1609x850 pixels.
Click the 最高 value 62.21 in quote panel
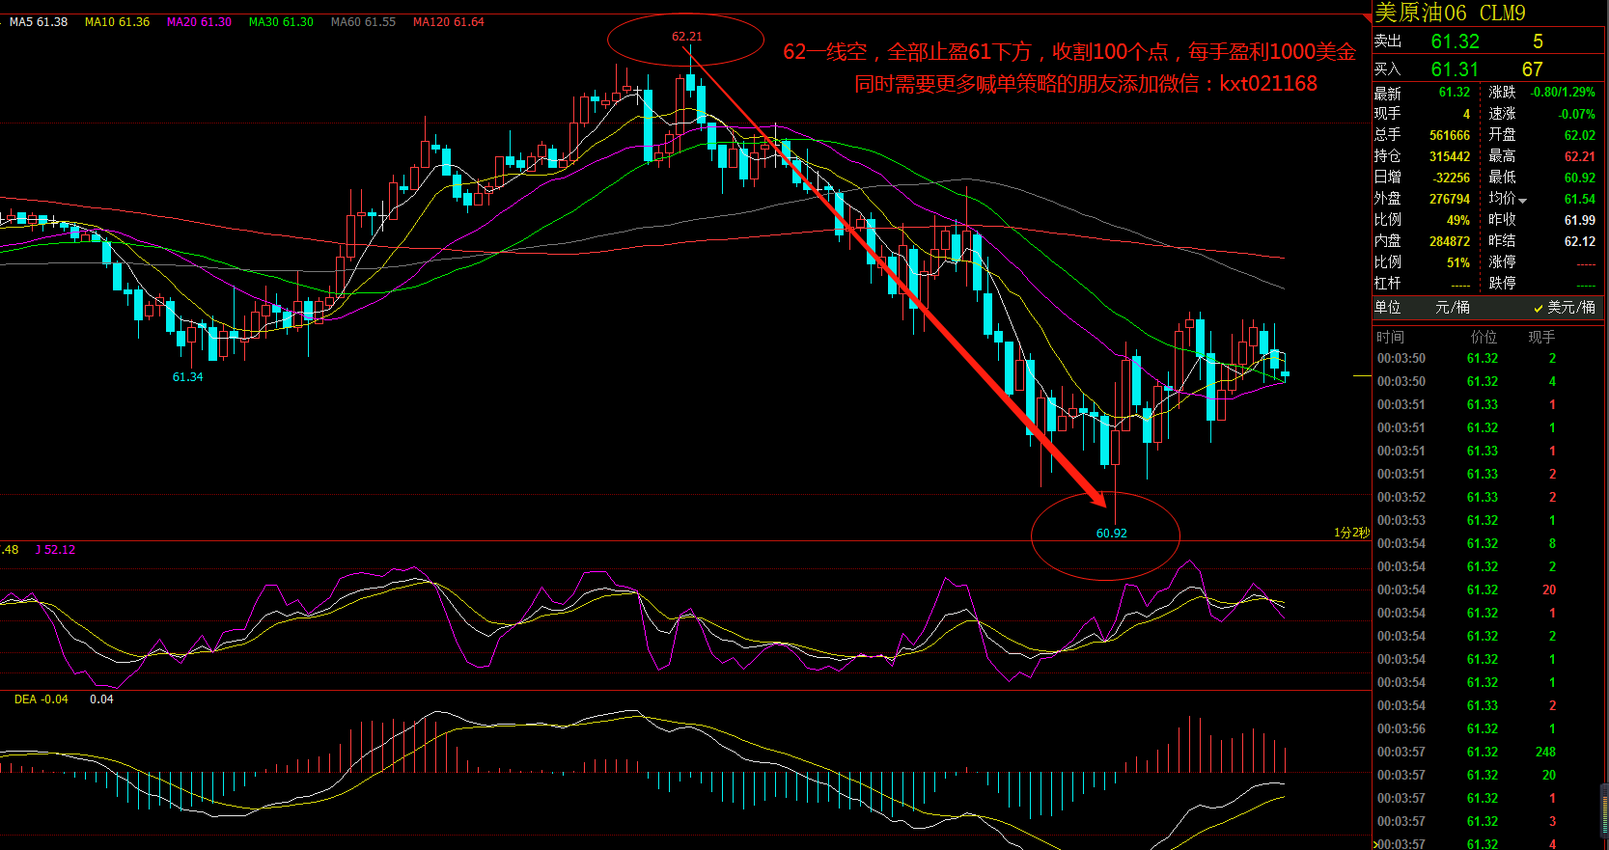[x=1580, y=156]
